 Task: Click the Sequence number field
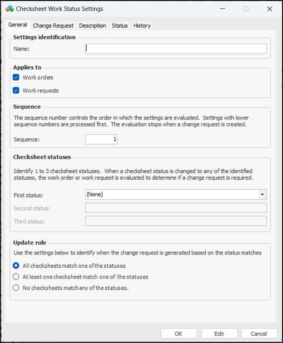pyautogui.click(x=101, y=139)
